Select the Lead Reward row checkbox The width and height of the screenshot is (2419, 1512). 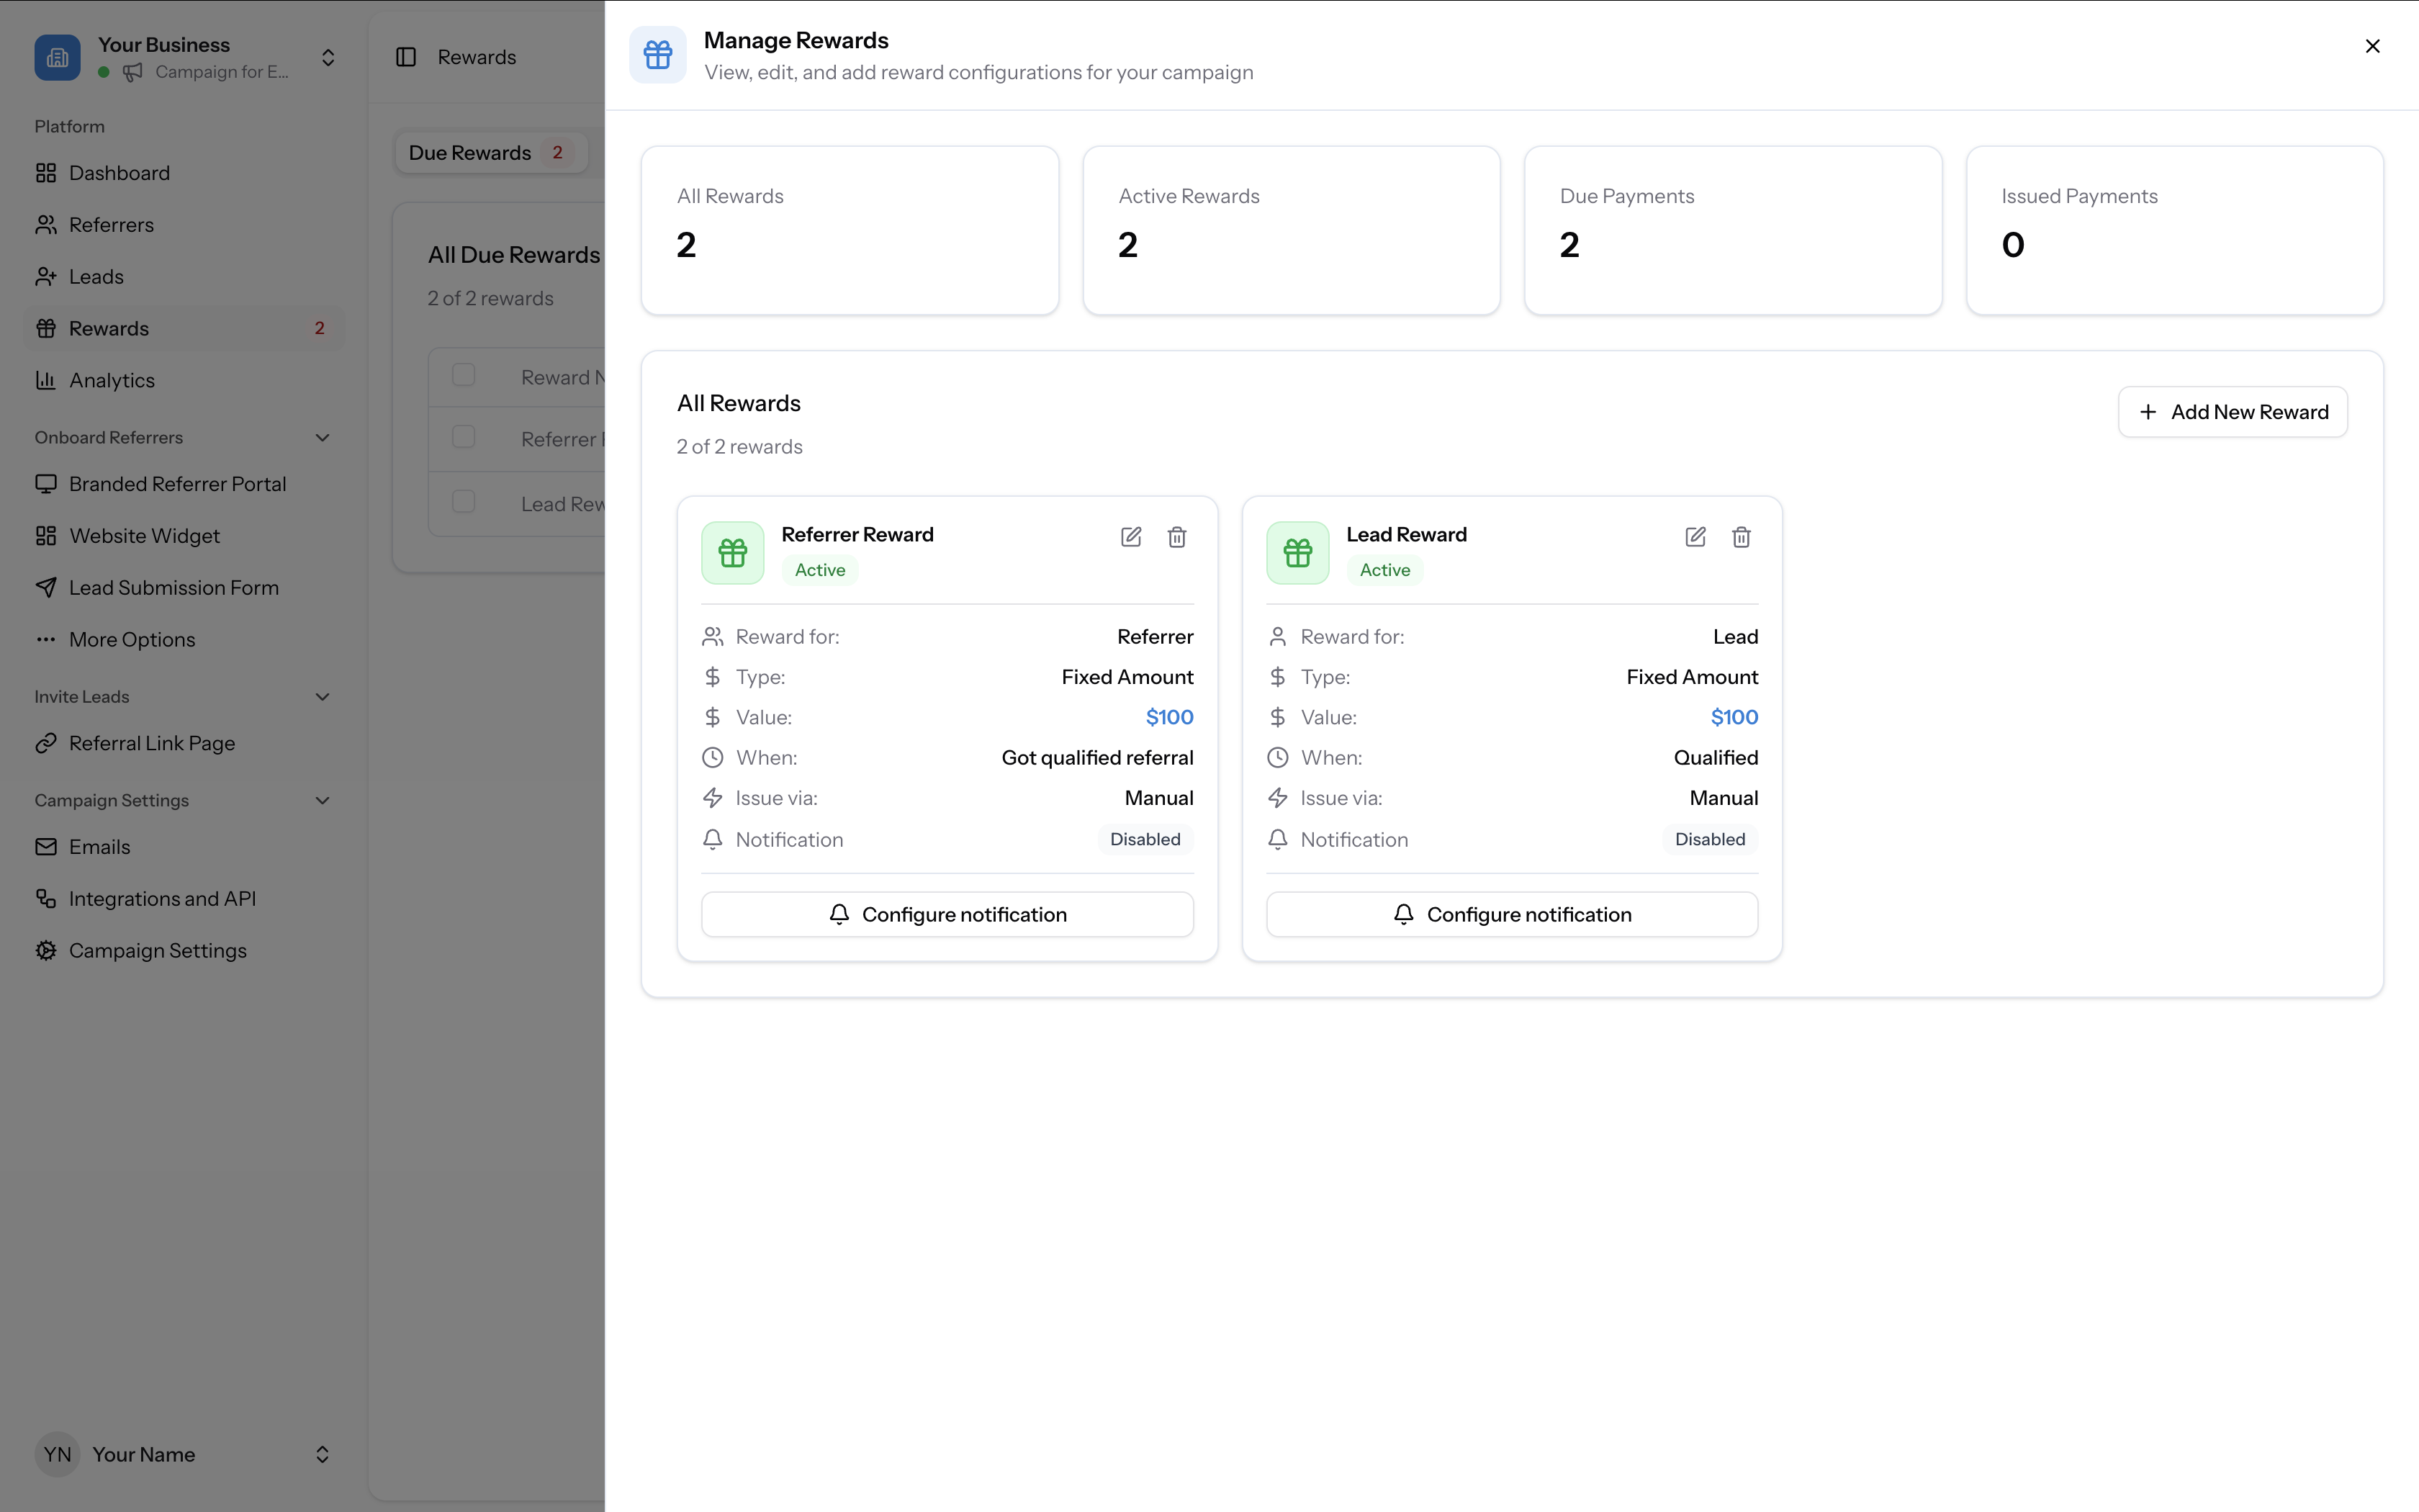(463, 501)
